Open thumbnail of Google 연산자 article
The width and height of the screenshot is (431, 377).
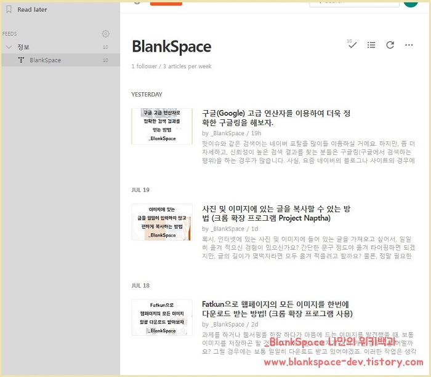click(x=162, y=126)
